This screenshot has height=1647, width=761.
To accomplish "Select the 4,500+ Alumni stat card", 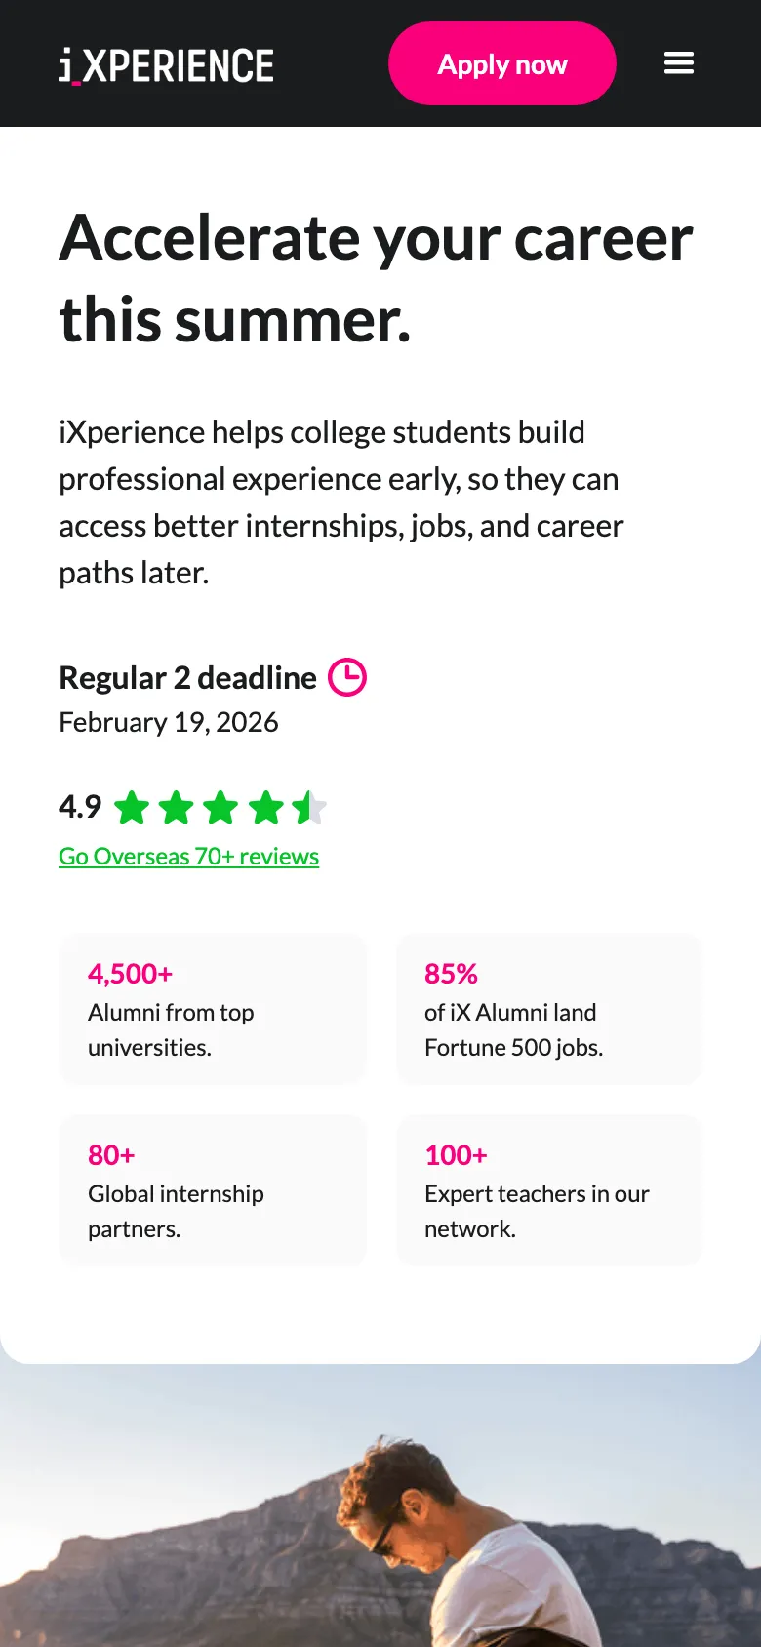I will pyautogui.click(x=213, y=1009).
